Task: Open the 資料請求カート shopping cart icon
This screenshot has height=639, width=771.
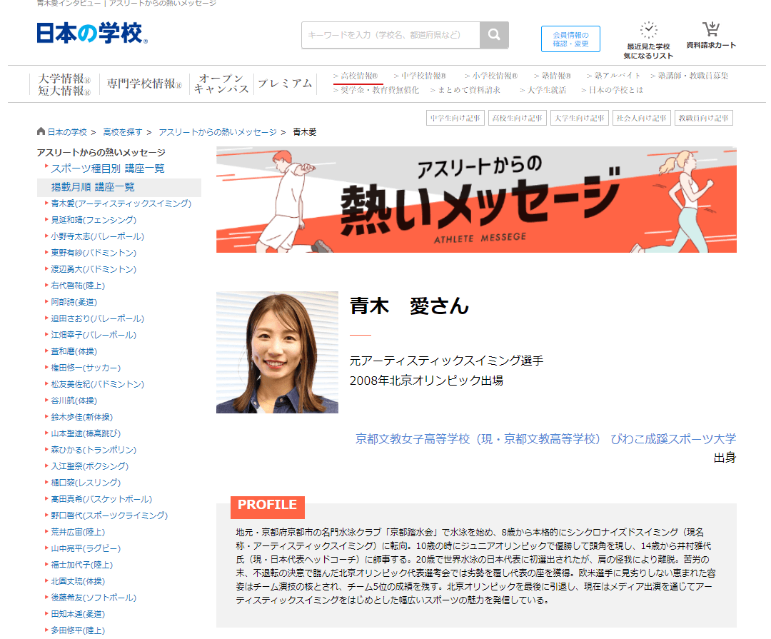Action: (x=710, y=27)
